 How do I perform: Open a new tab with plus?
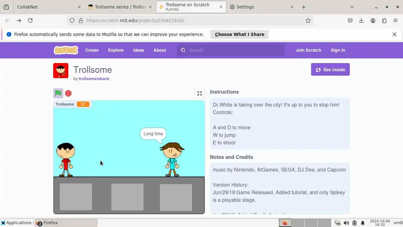tap(304, 7)
